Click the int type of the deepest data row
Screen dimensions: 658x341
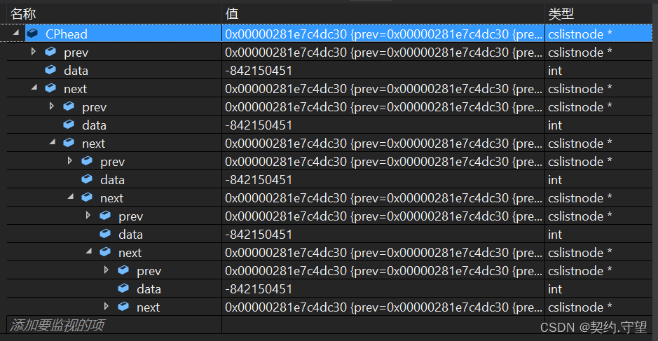[x=555, y=289]
